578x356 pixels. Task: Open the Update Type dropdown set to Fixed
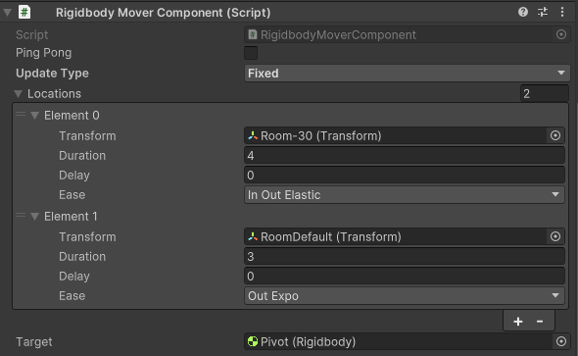click(407, 73)
